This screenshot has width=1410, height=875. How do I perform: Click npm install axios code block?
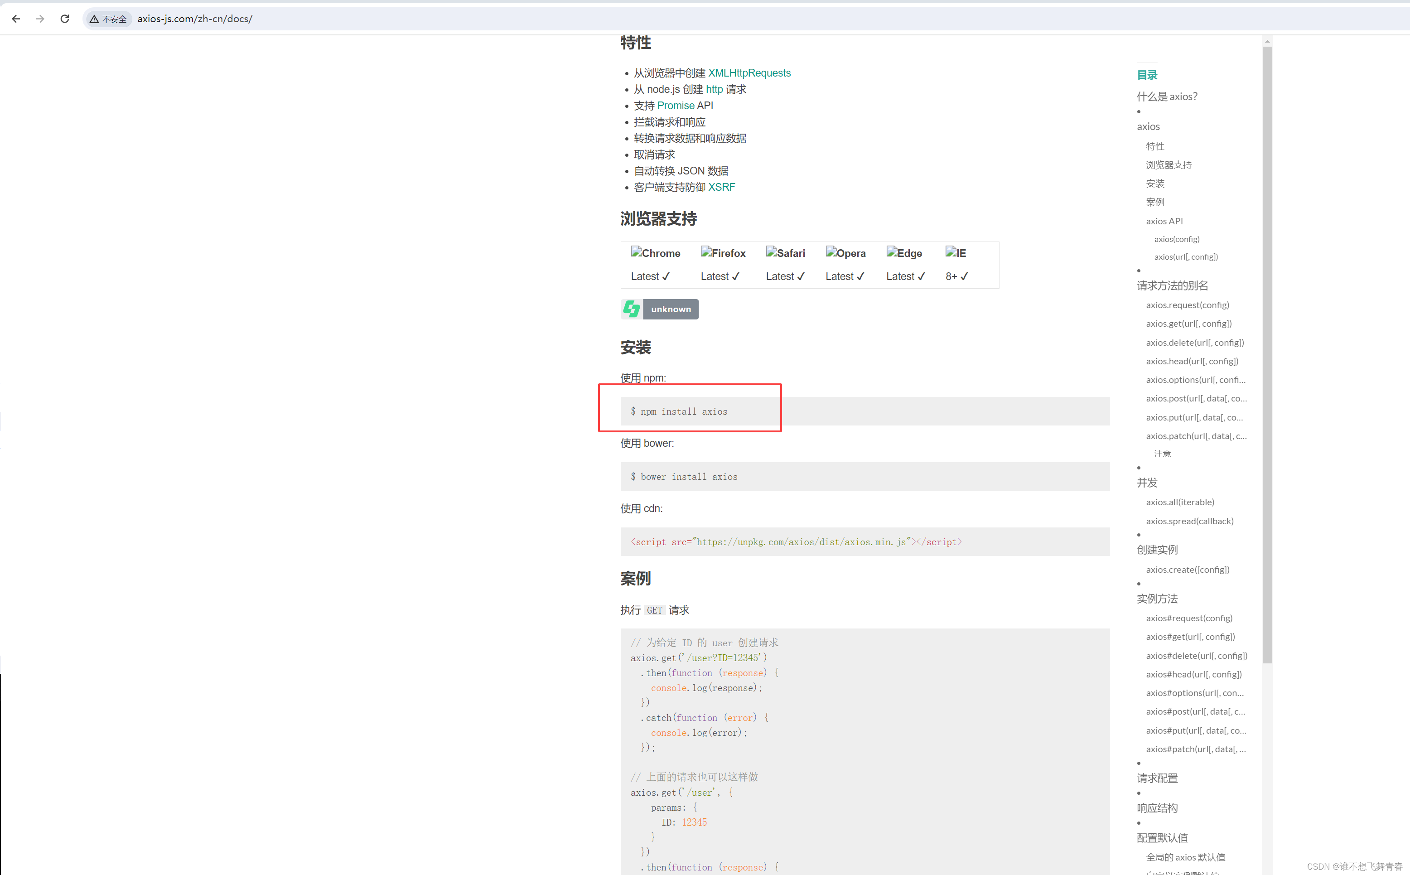(700, 410)
